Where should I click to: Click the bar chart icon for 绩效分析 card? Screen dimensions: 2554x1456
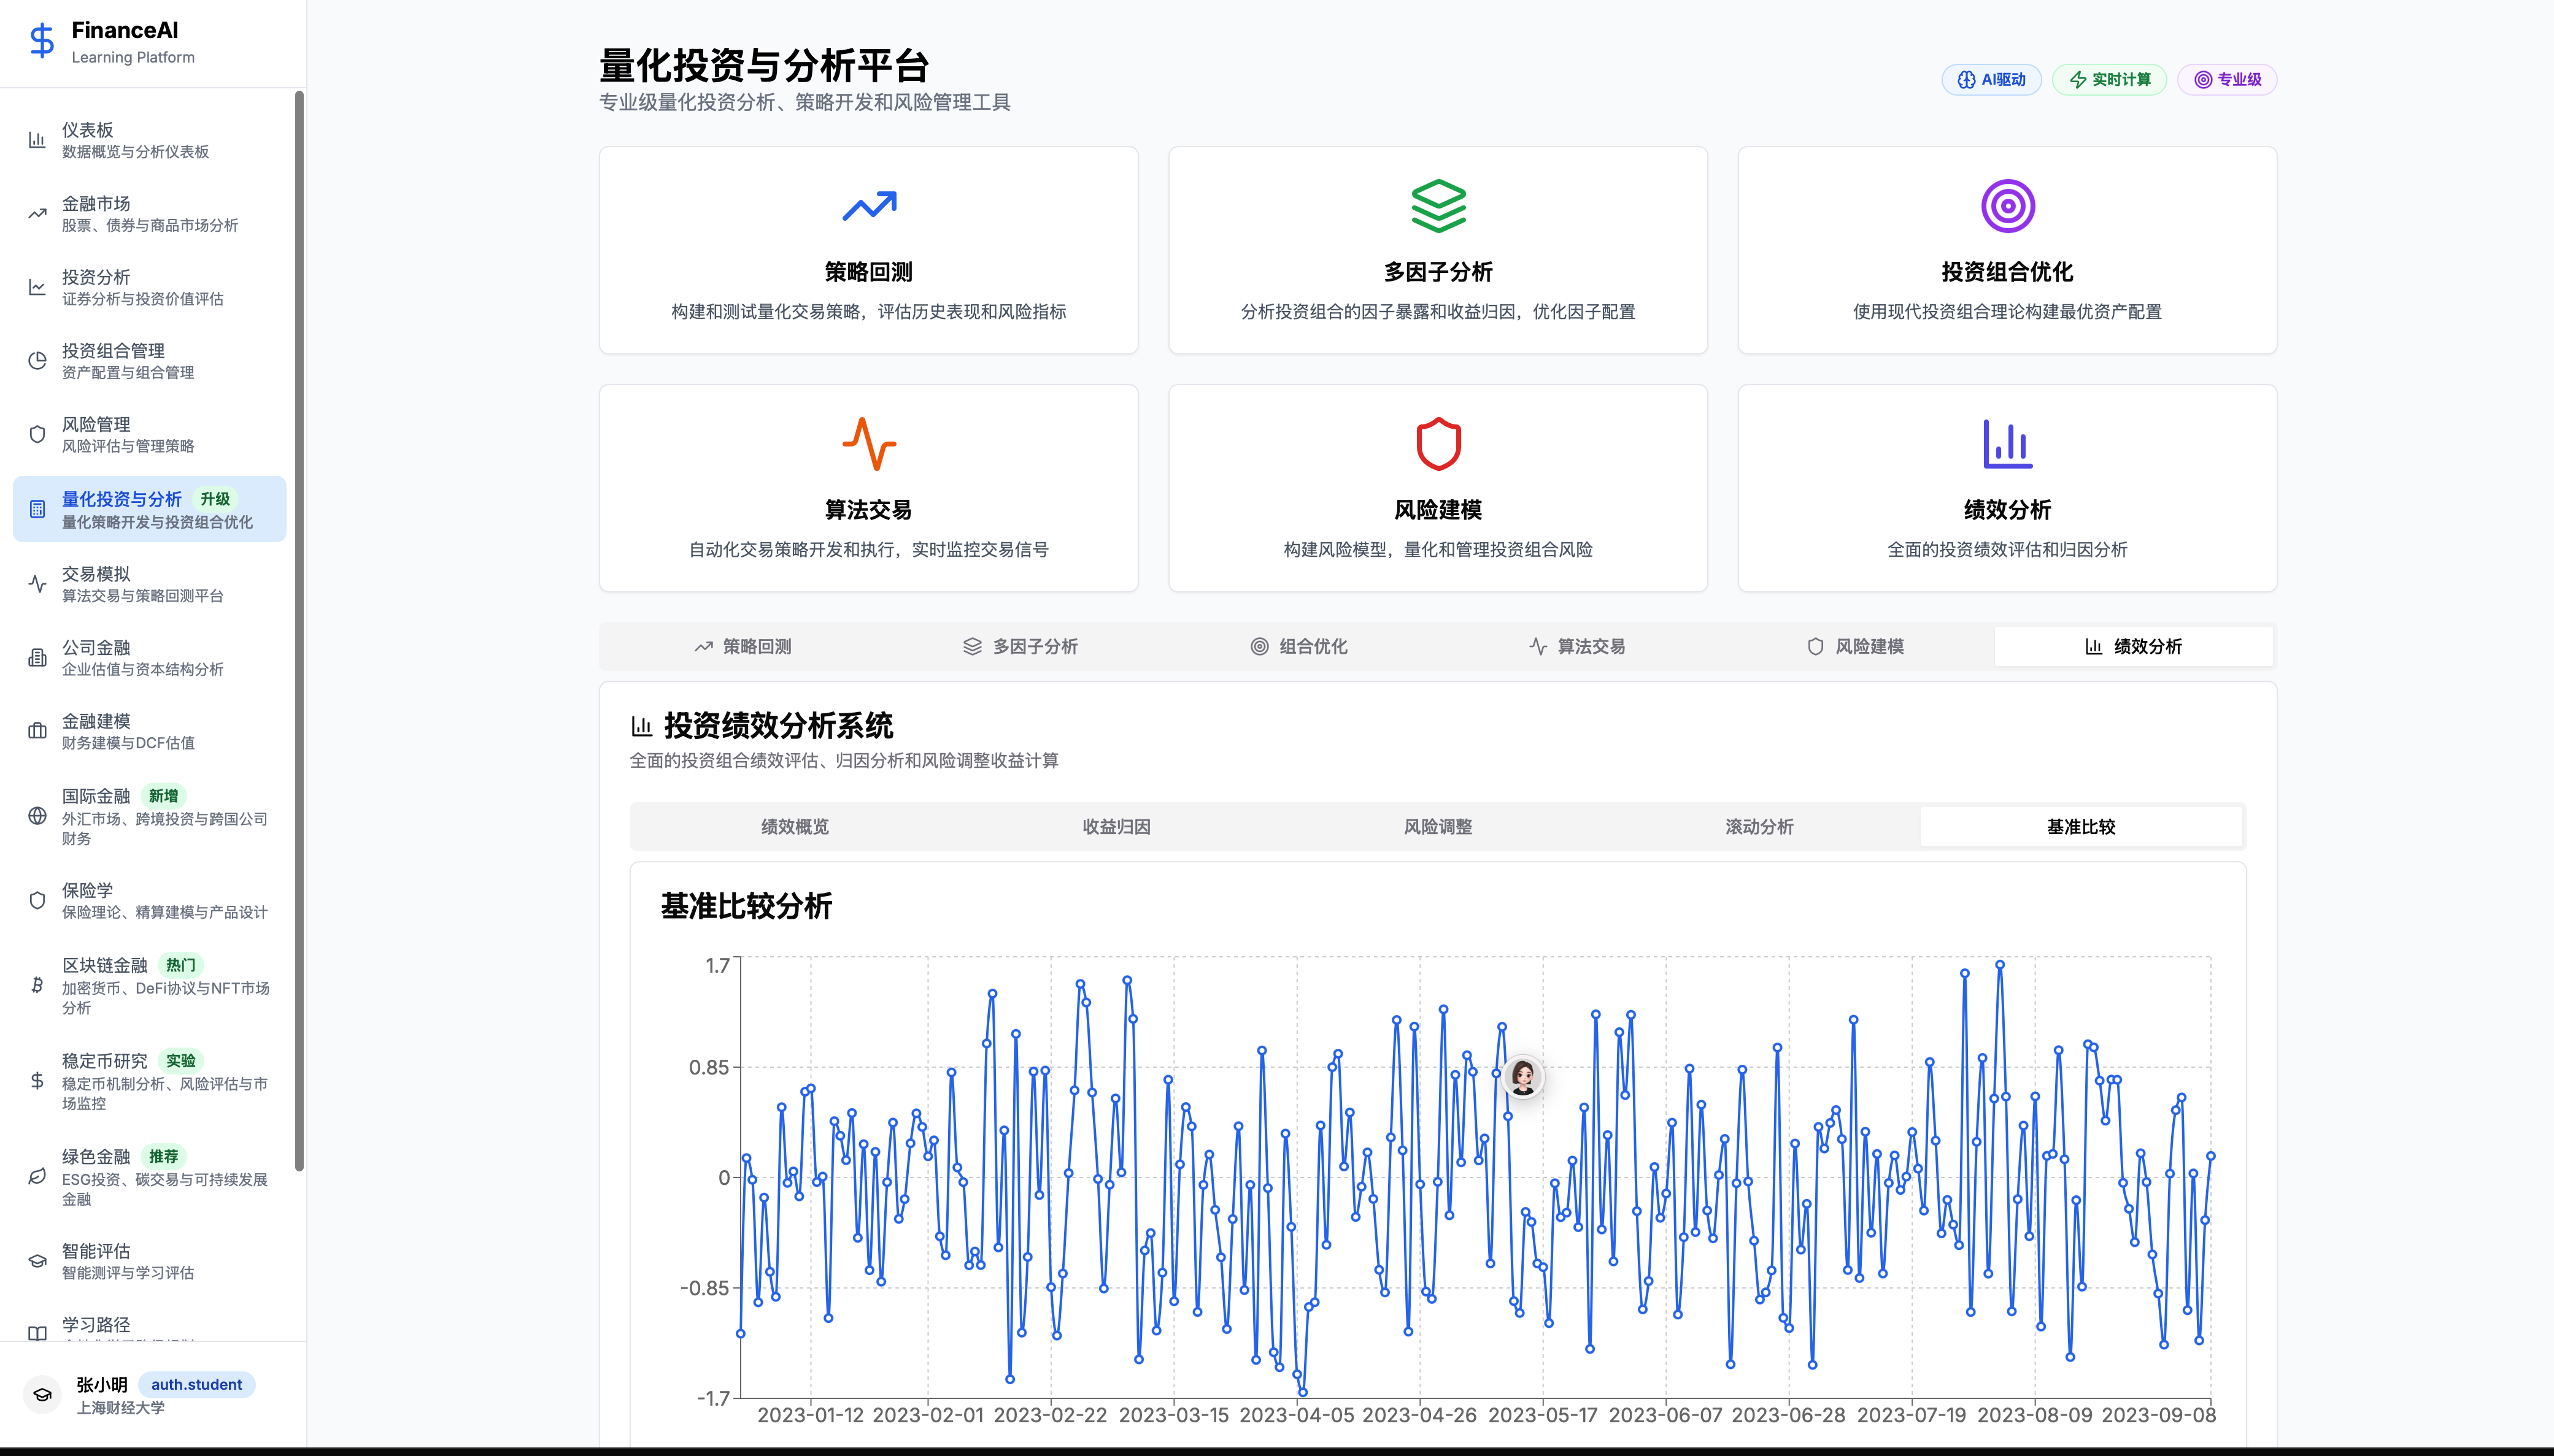click(x=2007, y=444)
